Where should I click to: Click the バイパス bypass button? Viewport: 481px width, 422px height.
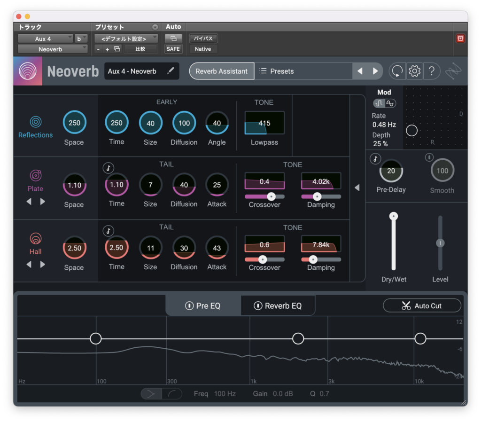click(203, 39)
